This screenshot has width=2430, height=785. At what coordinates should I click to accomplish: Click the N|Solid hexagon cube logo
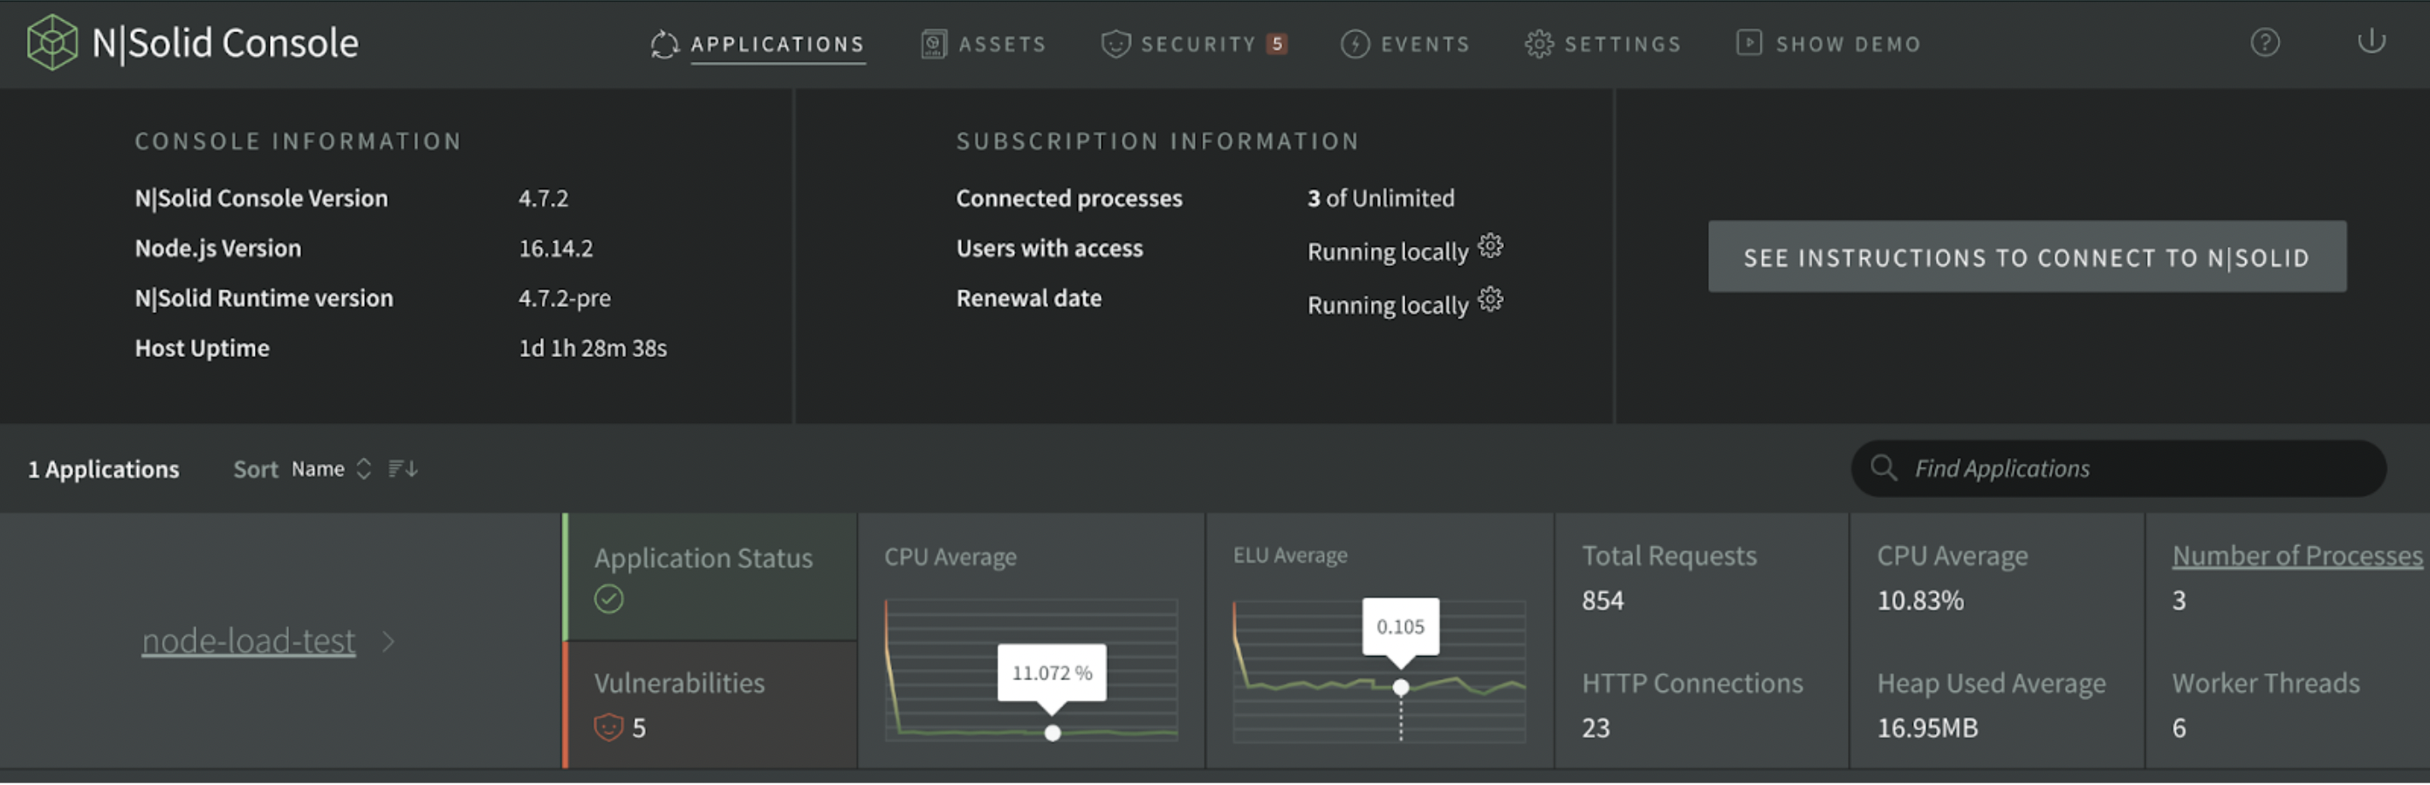pyautogui.click(x=51, y=43)
